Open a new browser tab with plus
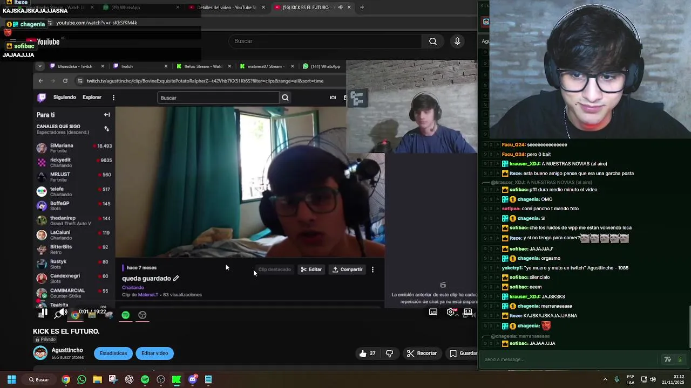Viewport: 691px width, 388px height. point(362,8)
